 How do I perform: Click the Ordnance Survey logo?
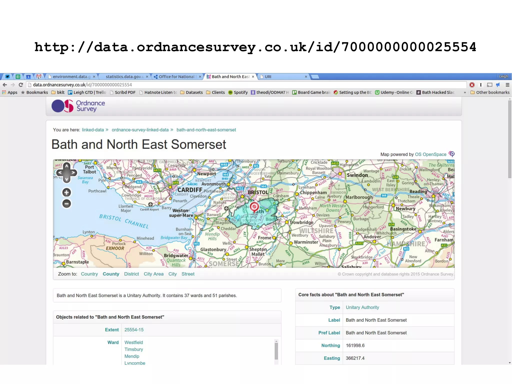coord(78,106)
